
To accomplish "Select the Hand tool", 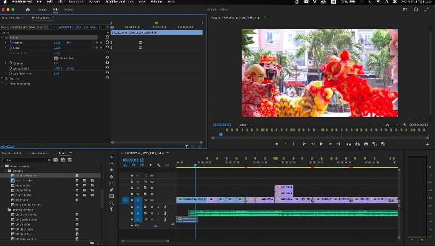I will 111,203.
